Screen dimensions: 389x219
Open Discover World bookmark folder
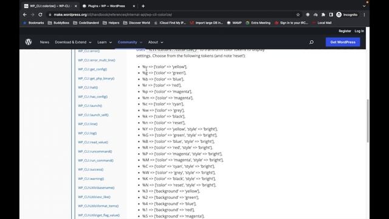click(137, 23)
